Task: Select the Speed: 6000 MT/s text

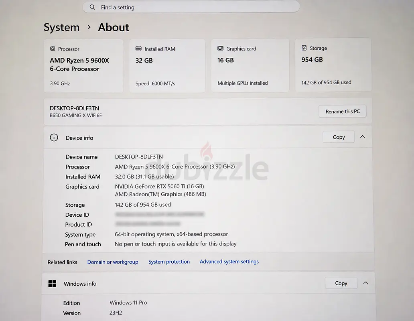Action: tap(155, 83)
